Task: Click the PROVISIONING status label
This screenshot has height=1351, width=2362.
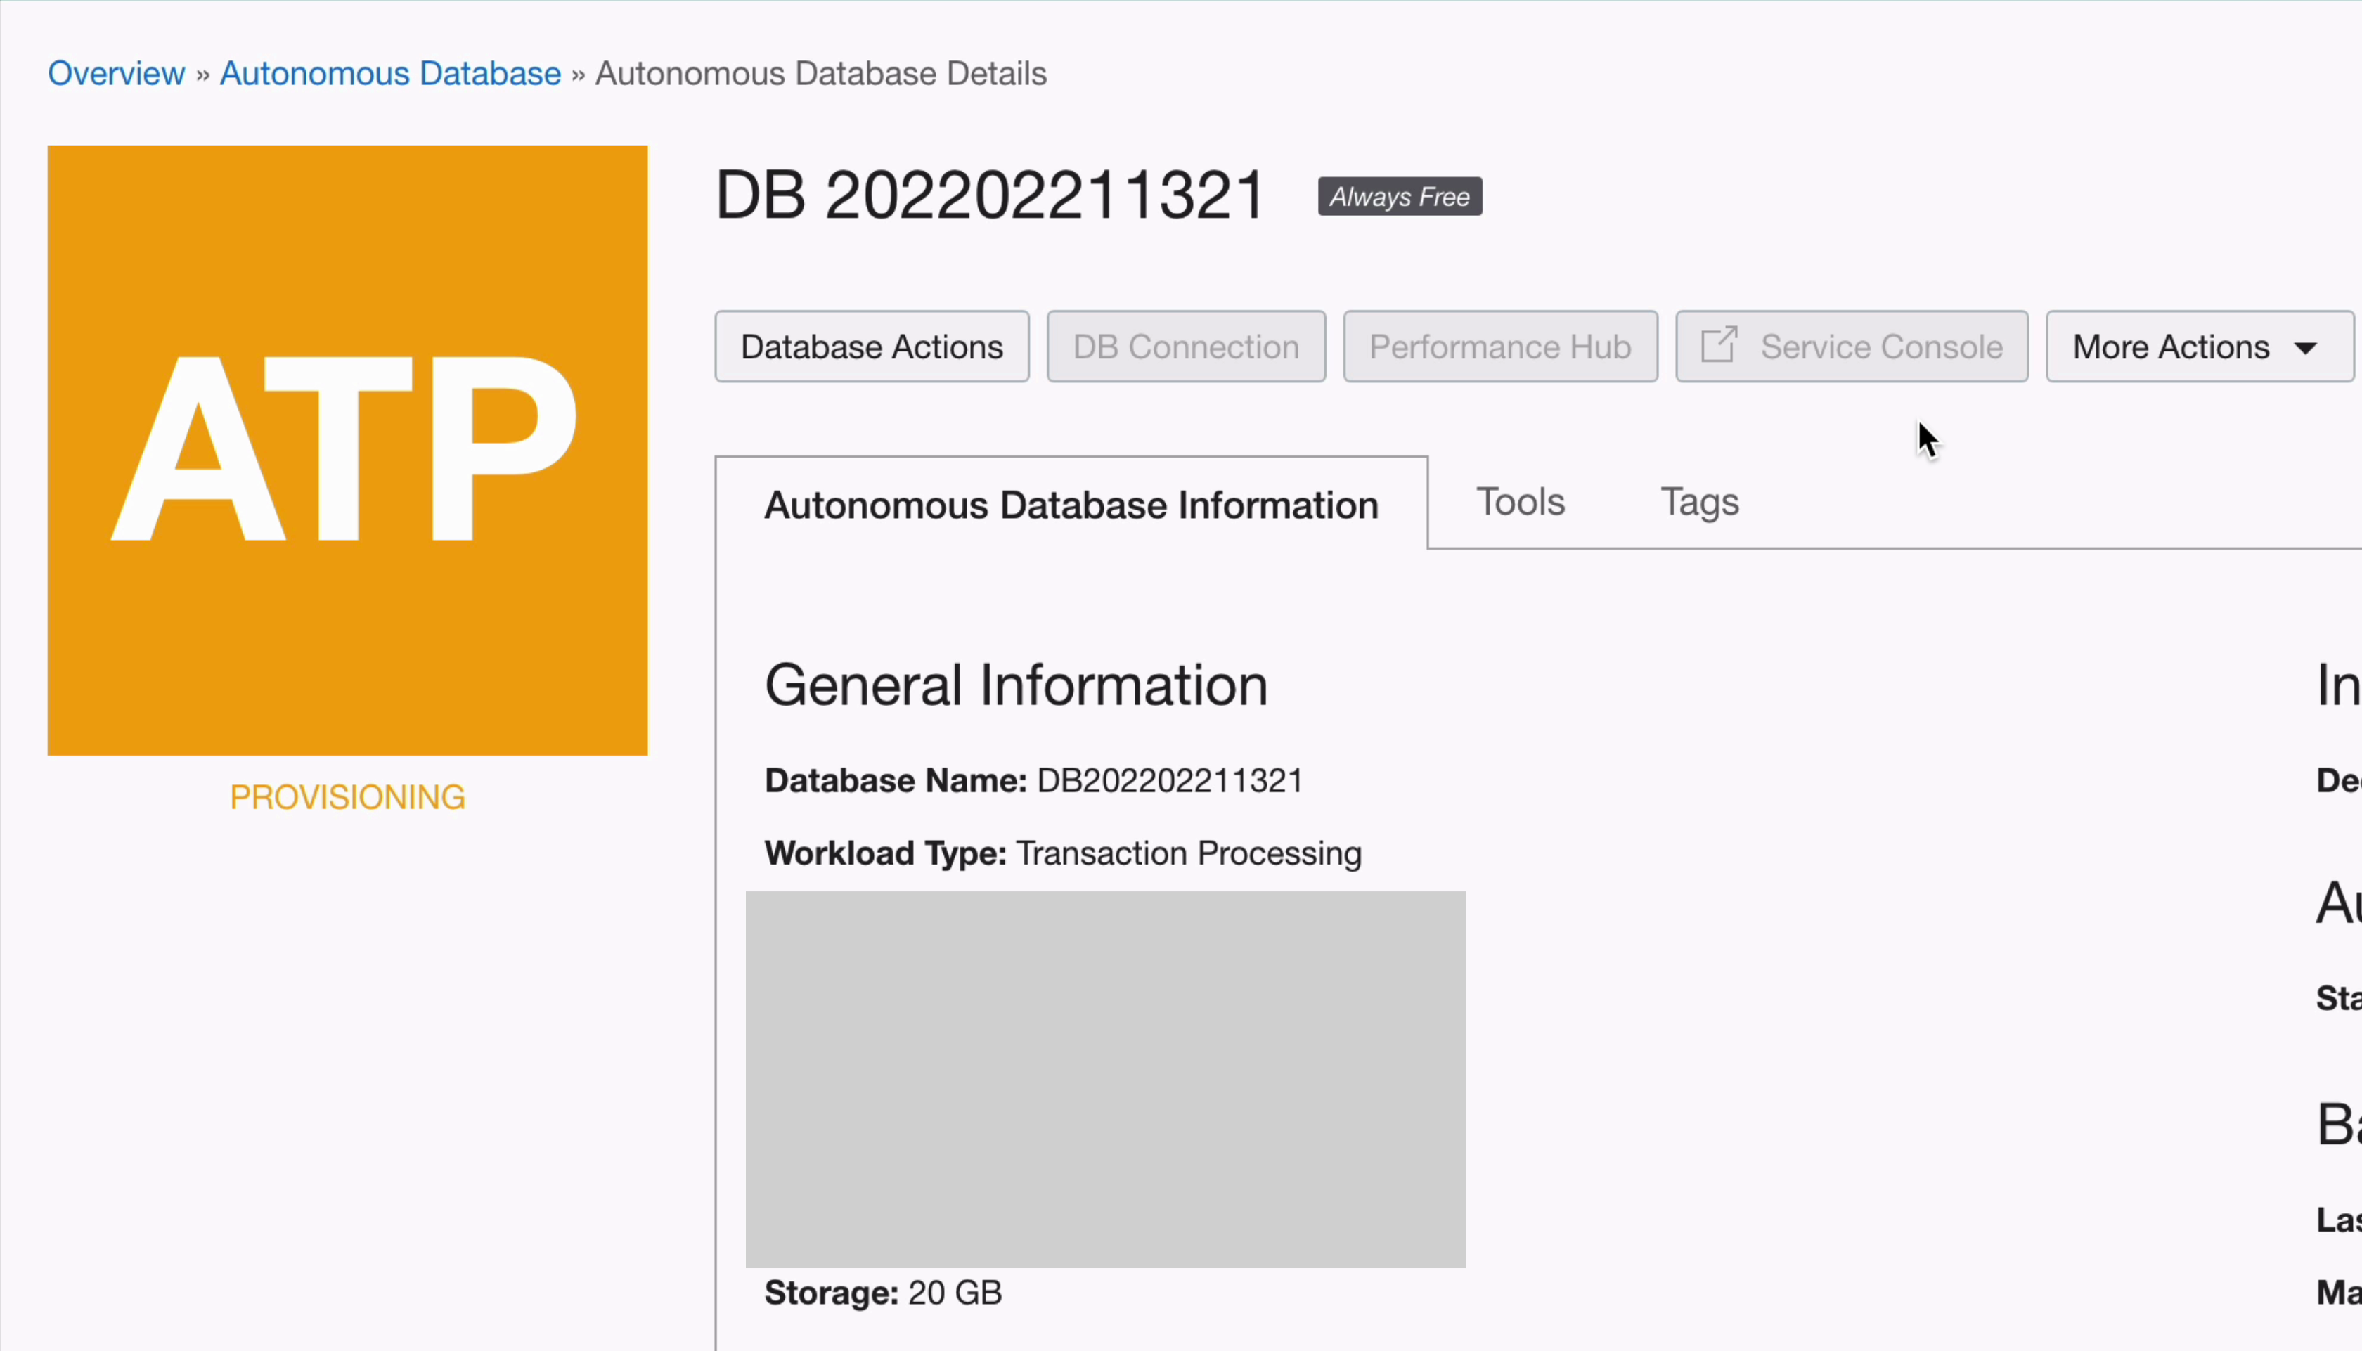Action: [347, 797]
